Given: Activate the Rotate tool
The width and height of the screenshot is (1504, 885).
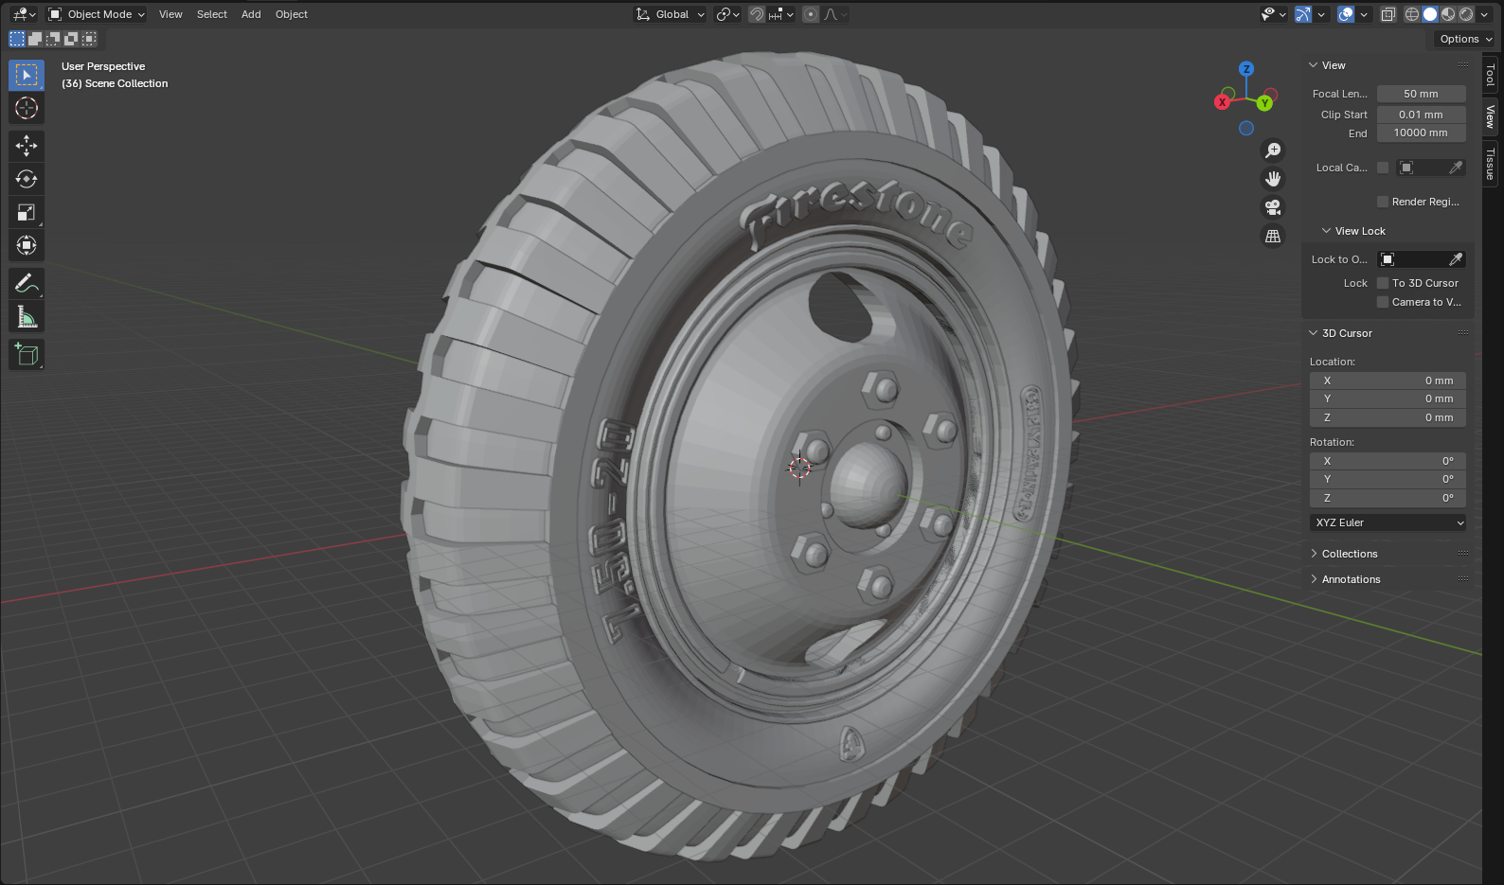Looking at the screenshot, I should coord(27,179).
